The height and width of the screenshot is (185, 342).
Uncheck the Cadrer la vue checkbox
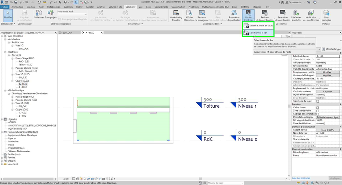coord(317,108)
